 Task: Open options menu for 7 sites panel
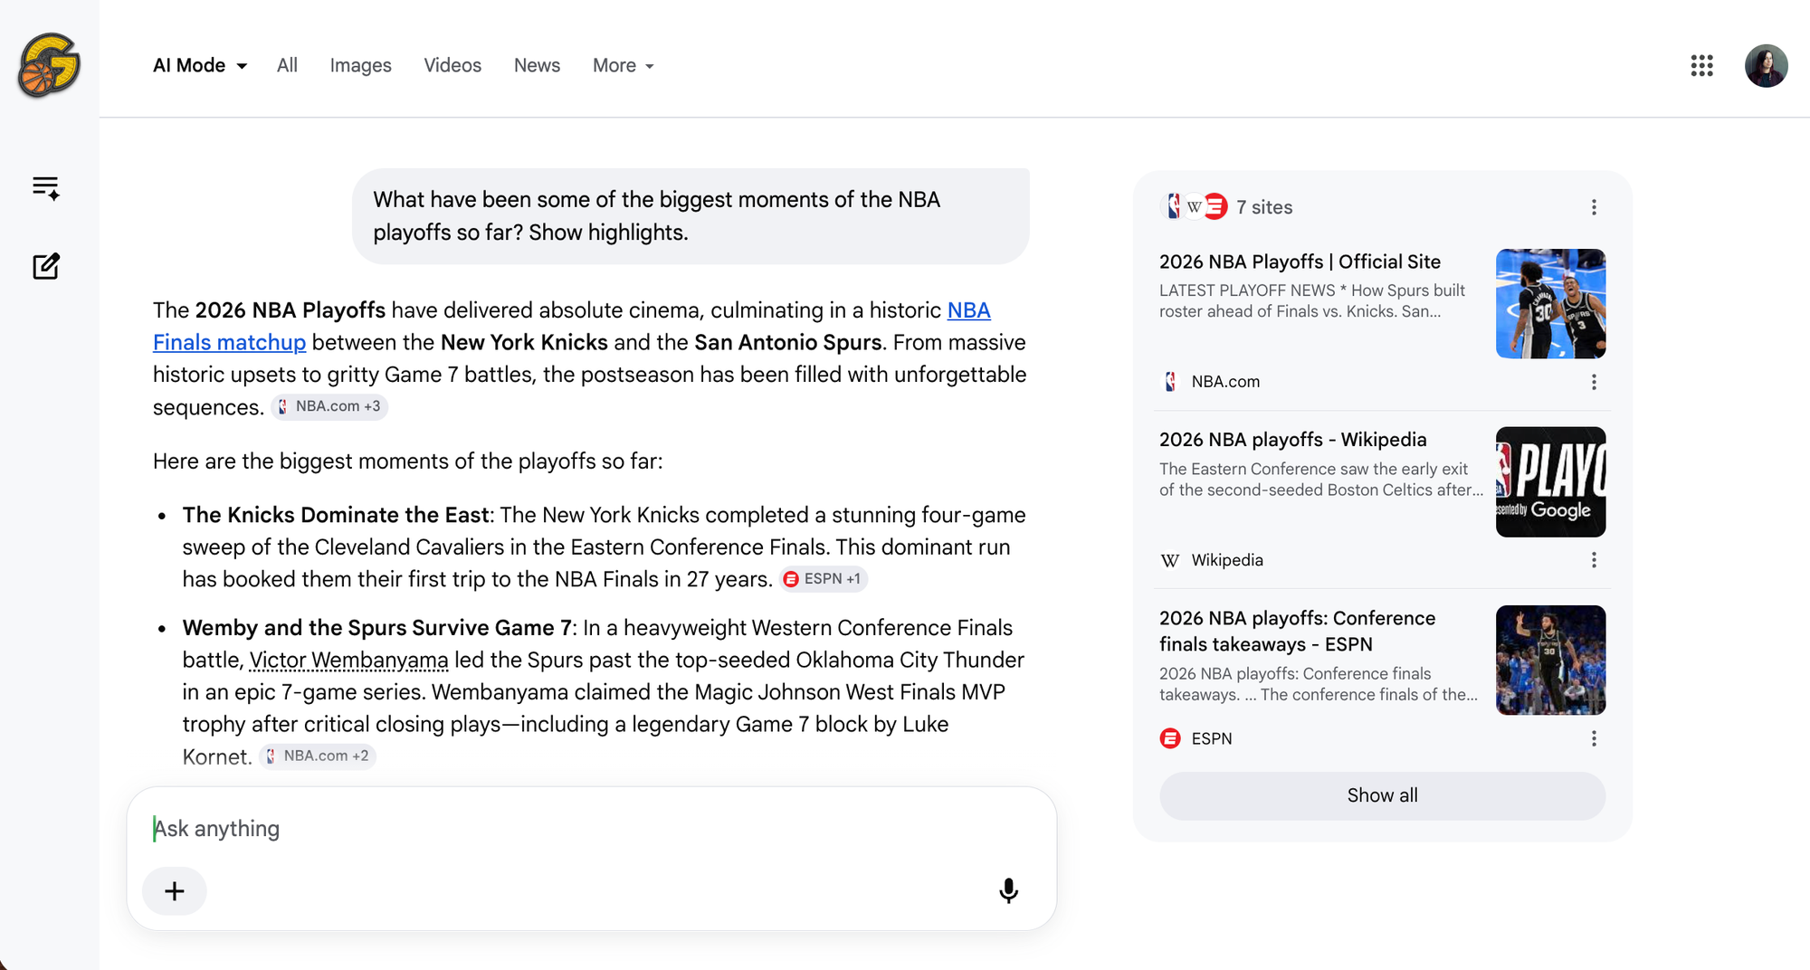(x=1594, y=207)
